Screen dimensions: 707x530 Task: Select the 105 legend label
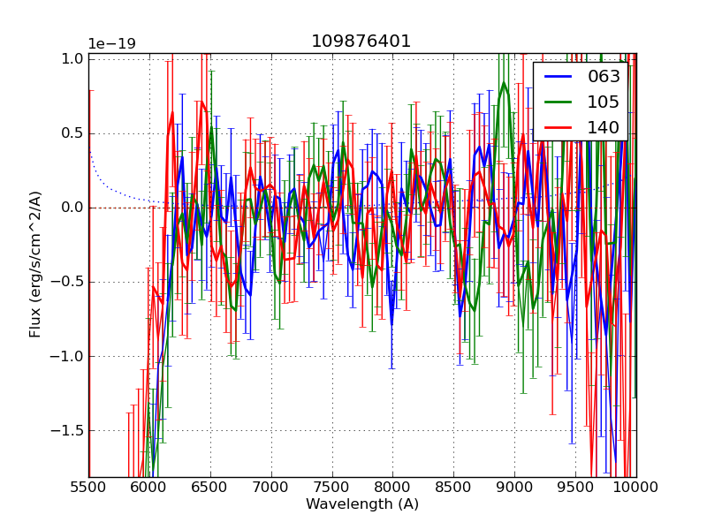point(604,102)
